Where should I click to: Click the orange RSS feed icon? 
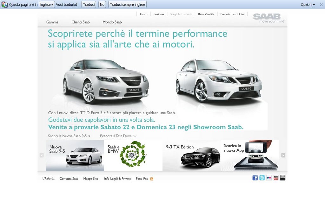151,179
